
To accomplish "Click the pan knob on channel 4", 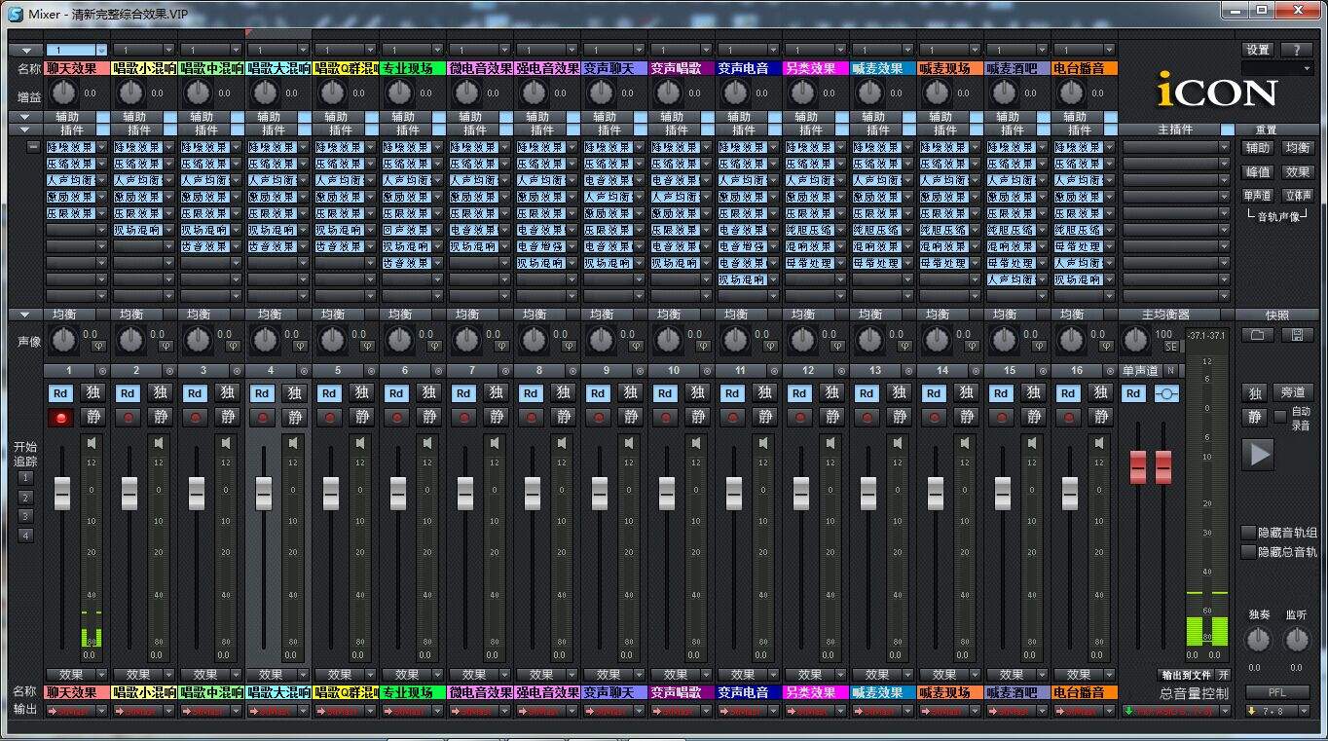I will pyautogui.click(x=265, y=340).
